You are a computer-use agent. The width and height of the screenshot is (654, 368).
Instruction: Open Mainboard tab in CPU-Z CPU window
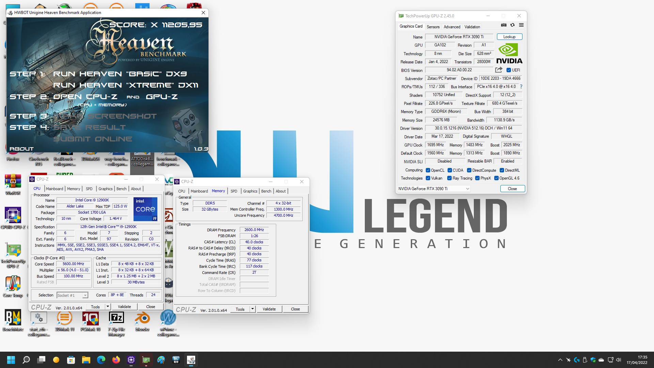point(54,189)
